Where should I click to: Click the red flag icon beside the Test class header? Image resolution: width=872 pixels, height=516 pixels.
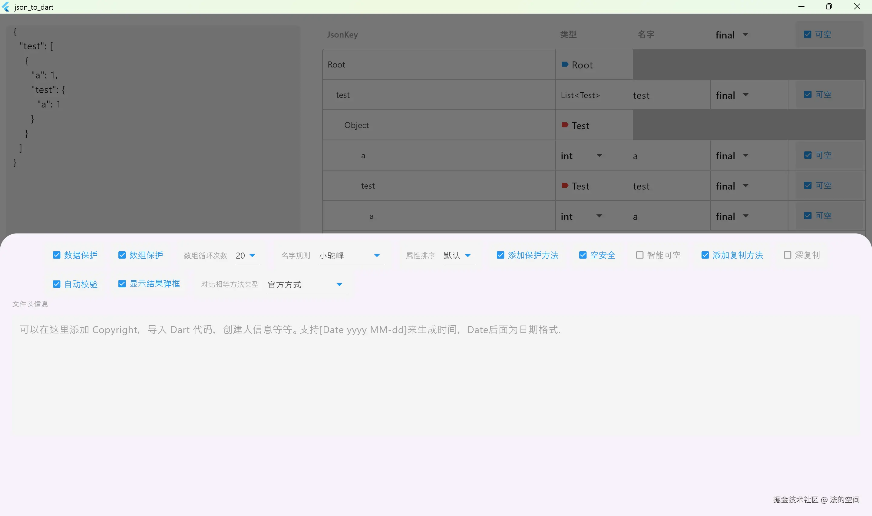pos(565,125)
